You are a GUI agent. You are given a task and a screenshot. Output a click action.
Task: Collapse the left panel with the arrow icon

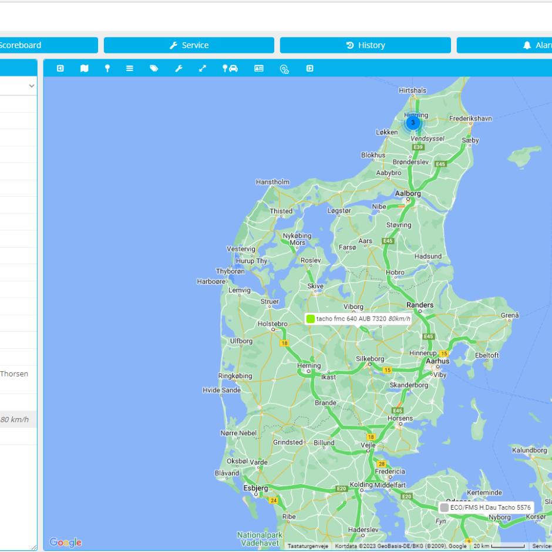coord(60,69)
